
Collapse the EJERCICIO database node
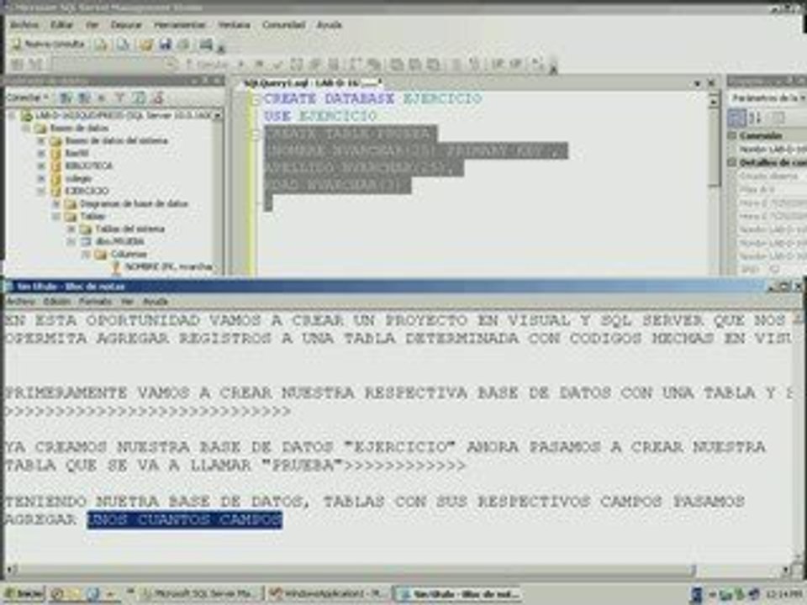[x=41, y=191]
